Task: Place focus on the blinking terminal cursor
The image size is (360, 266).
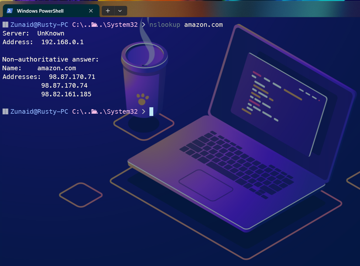Action: 151,111
